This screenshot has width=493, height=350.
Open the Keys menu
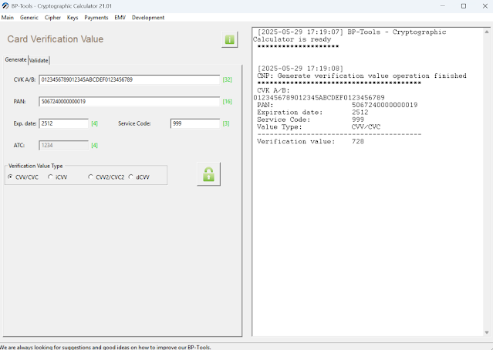point(73,18)
